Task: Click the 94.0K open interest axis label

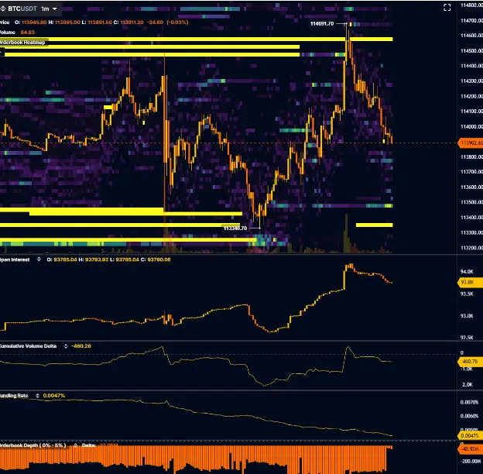Action: coord(467,272)
